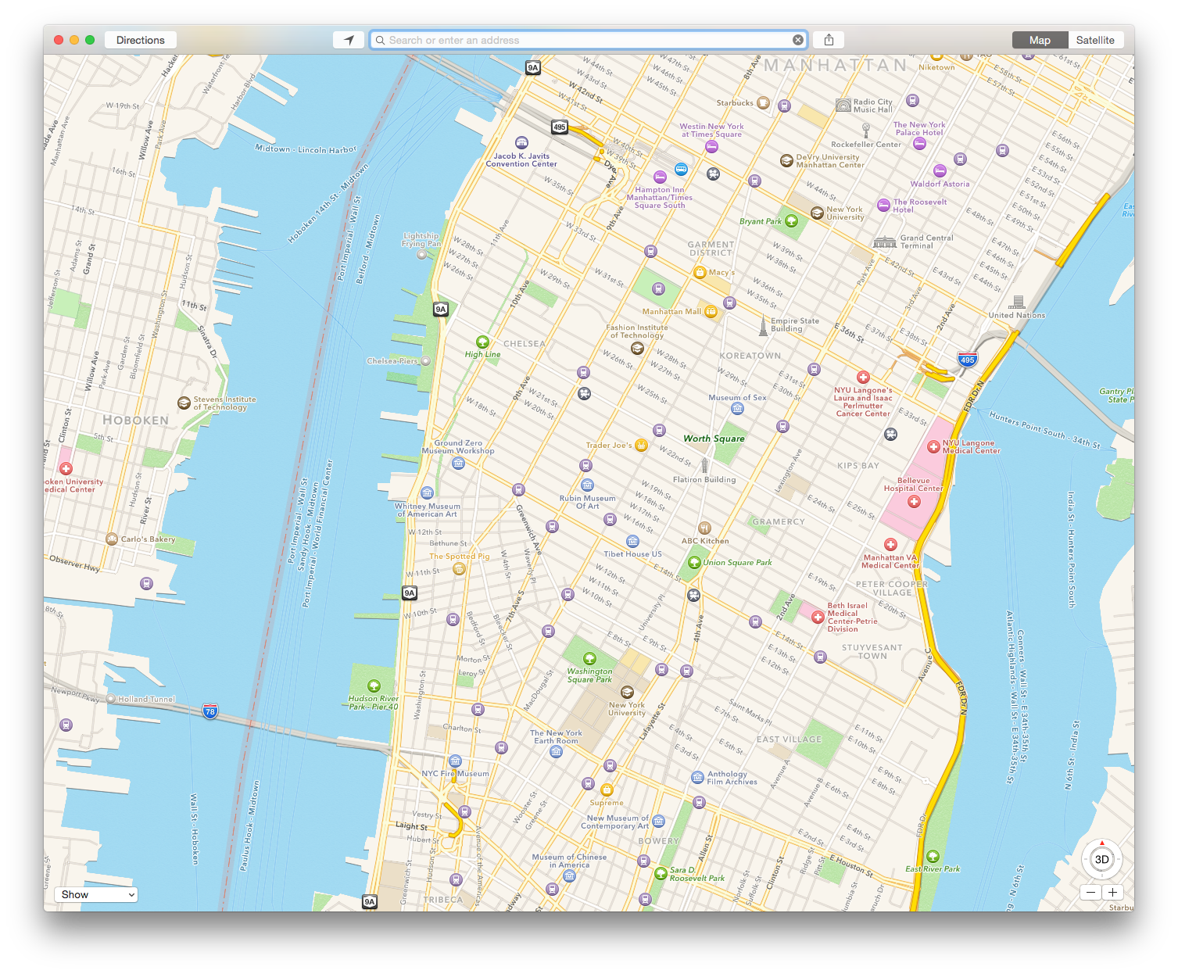Image resolution: width=1178 pixels, height=974 pixels.
Task: Select the Beth Israel Medical Center pin
Action: [818, 617]
